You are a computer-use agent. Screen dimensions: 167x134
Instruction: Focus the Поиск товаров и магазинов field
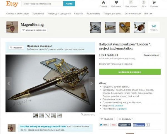click(x=42, y=4)
